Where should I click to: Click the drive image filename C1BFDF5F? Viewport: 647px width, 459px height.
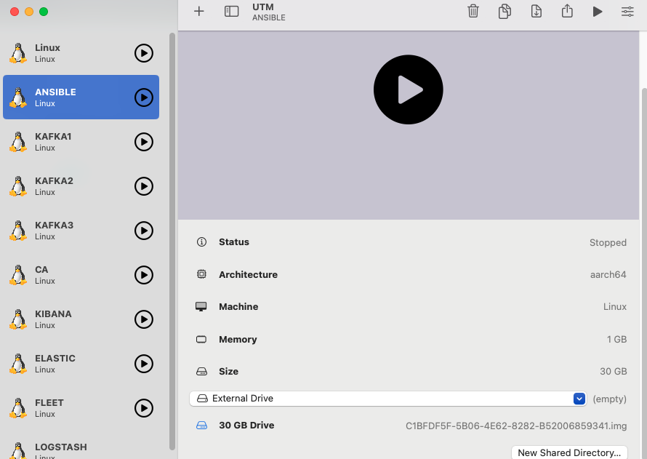click(x=516, y=426)
